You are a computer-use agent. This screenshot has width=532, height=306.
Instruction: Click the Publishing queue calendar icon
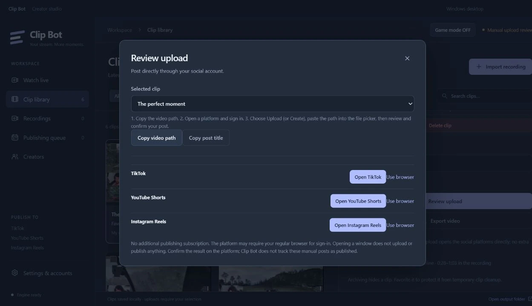[x=15, y=137]
